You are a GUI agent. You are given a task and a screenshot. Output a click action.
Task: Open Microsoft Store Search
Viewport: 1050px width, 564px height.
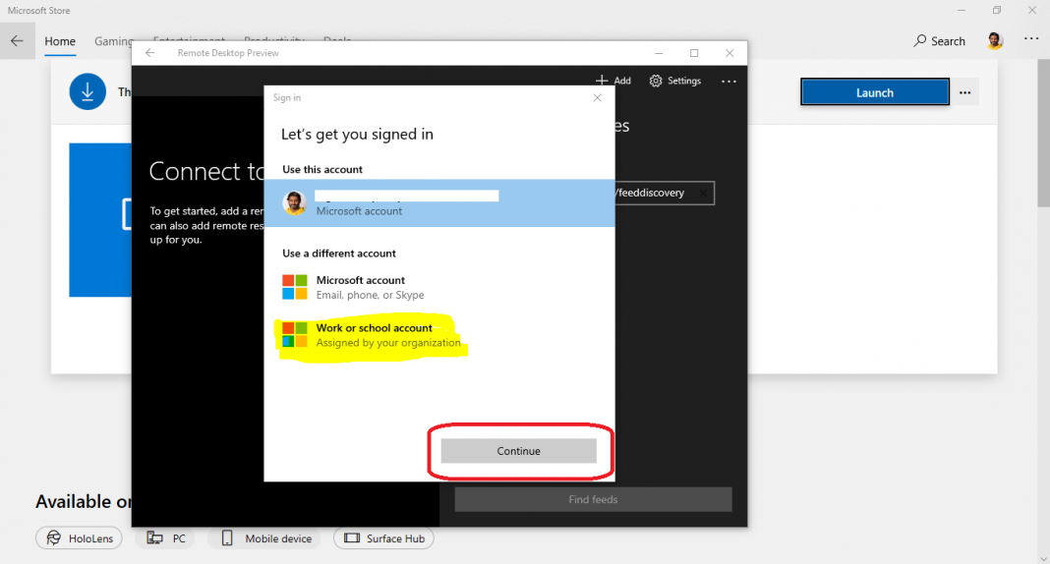[940, 41]
